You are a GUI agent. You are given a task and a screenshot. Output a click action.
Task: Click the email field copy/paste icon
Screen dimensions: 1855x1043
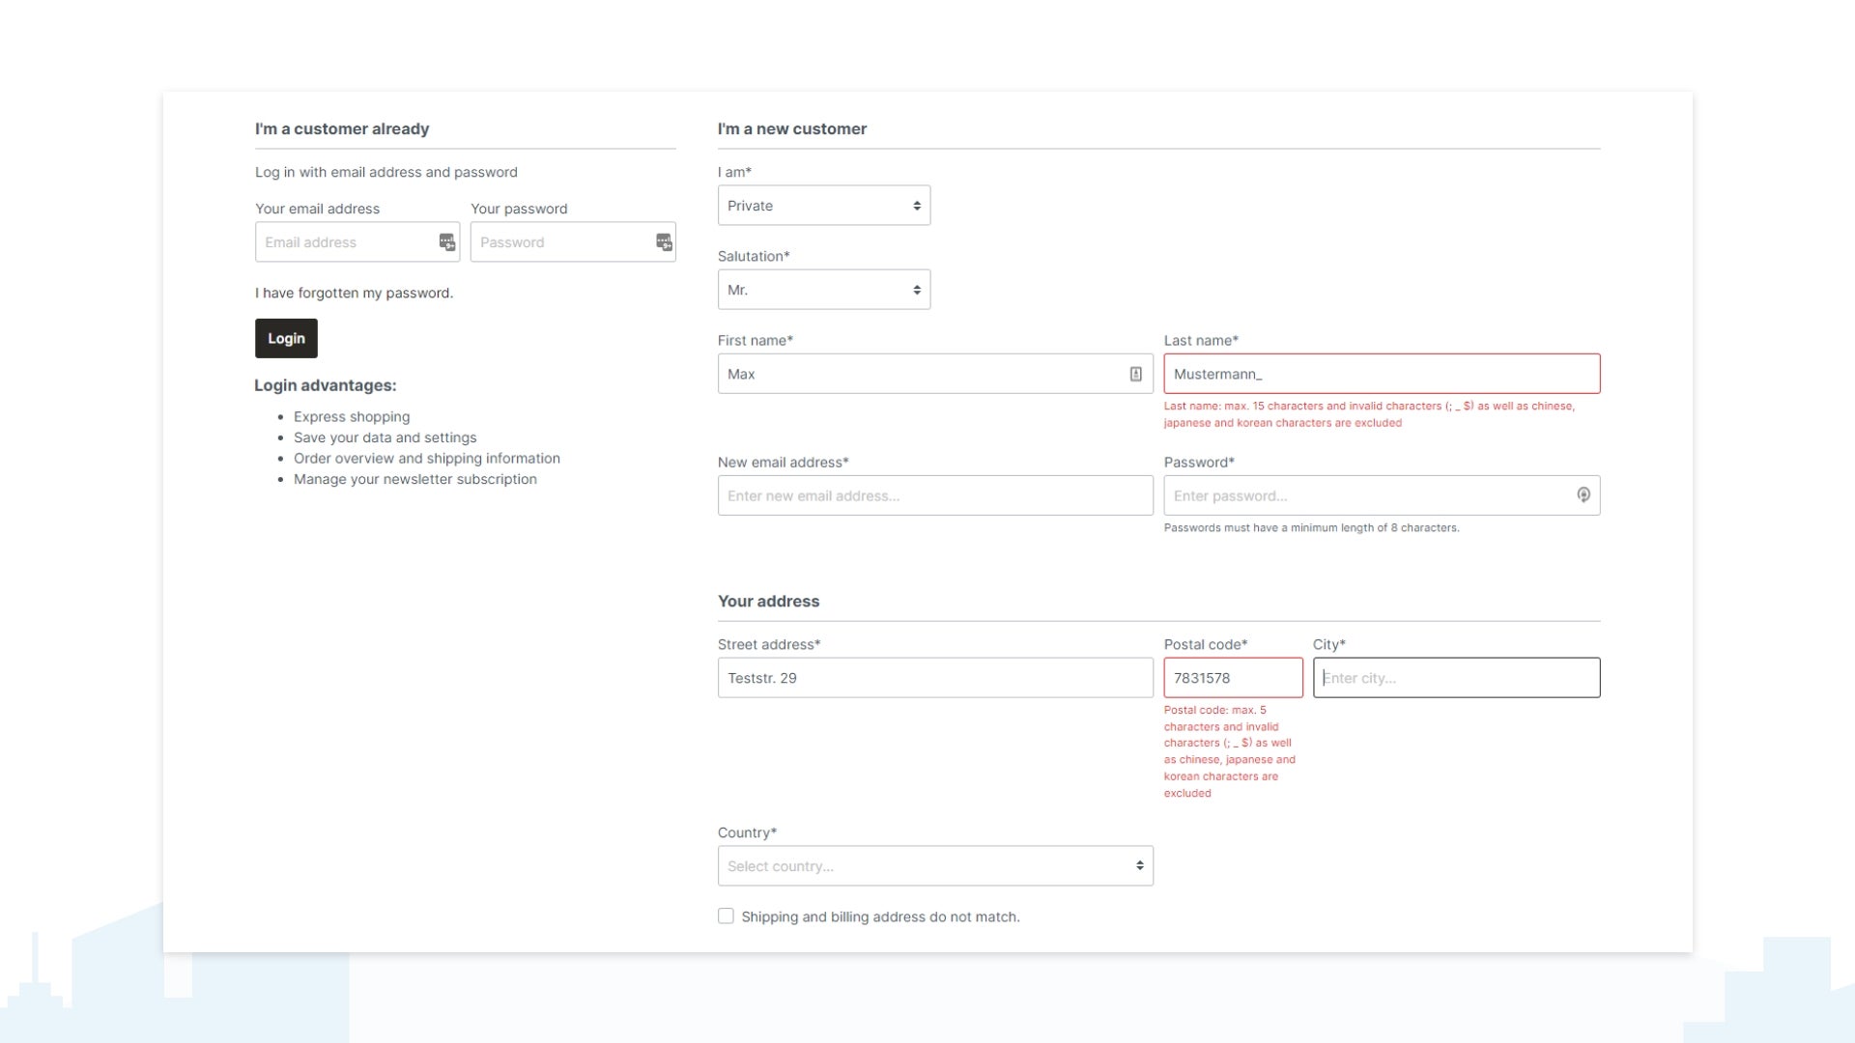coord(447,242)
